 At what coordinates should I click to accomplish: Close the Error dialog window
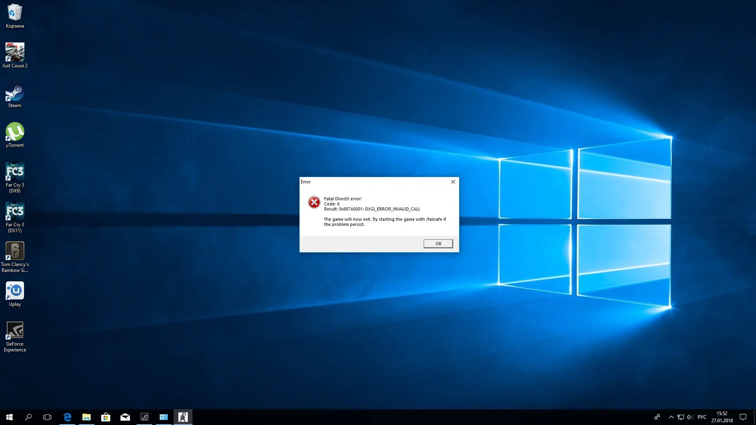pyautogui.click(x=453, y=182)
